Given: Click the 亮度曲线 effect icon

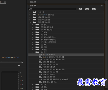Looking at the screenshot, I should [40, 62].
